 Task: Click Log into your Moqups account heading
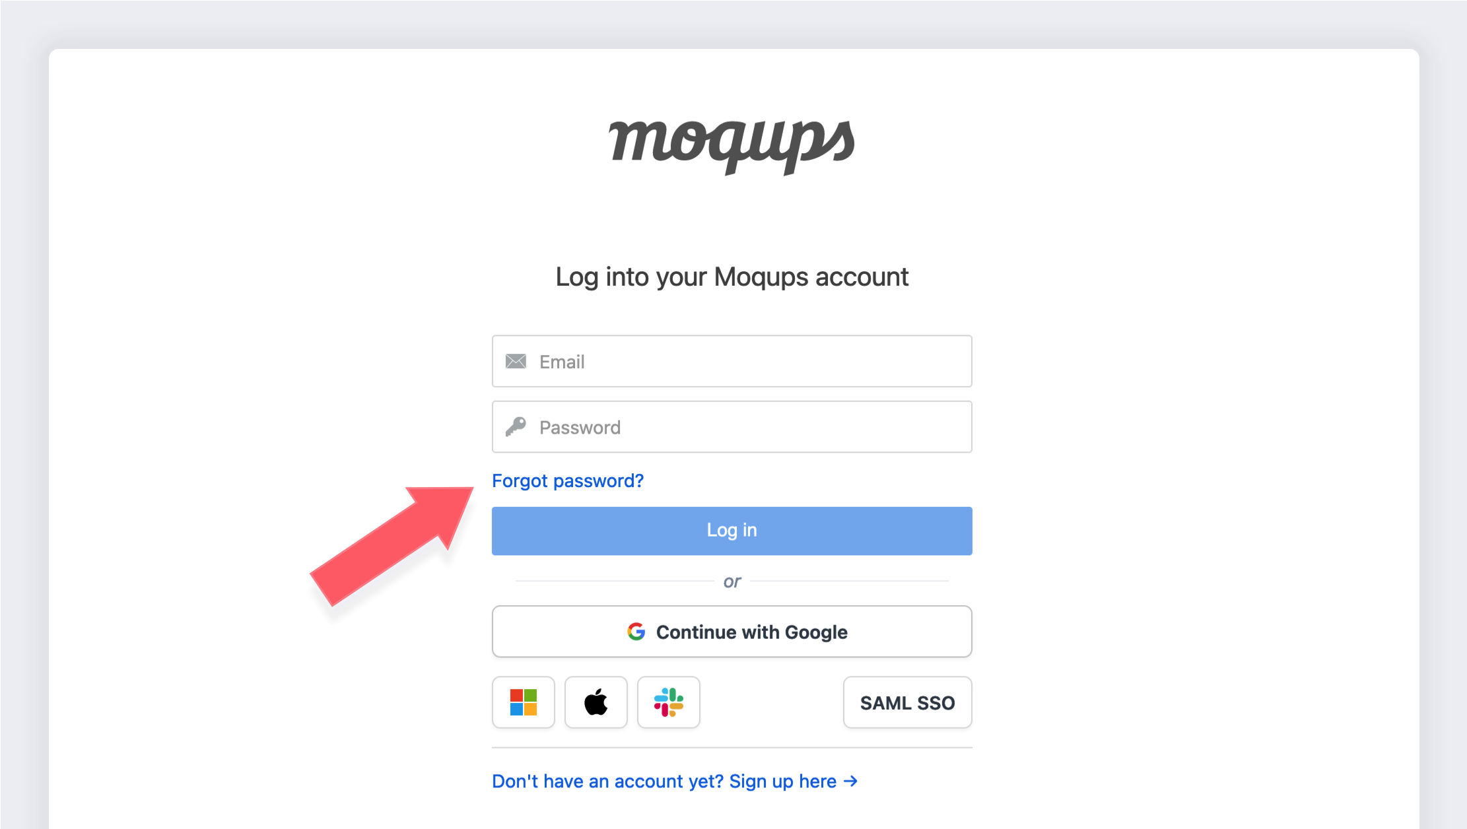pos(732,277)
